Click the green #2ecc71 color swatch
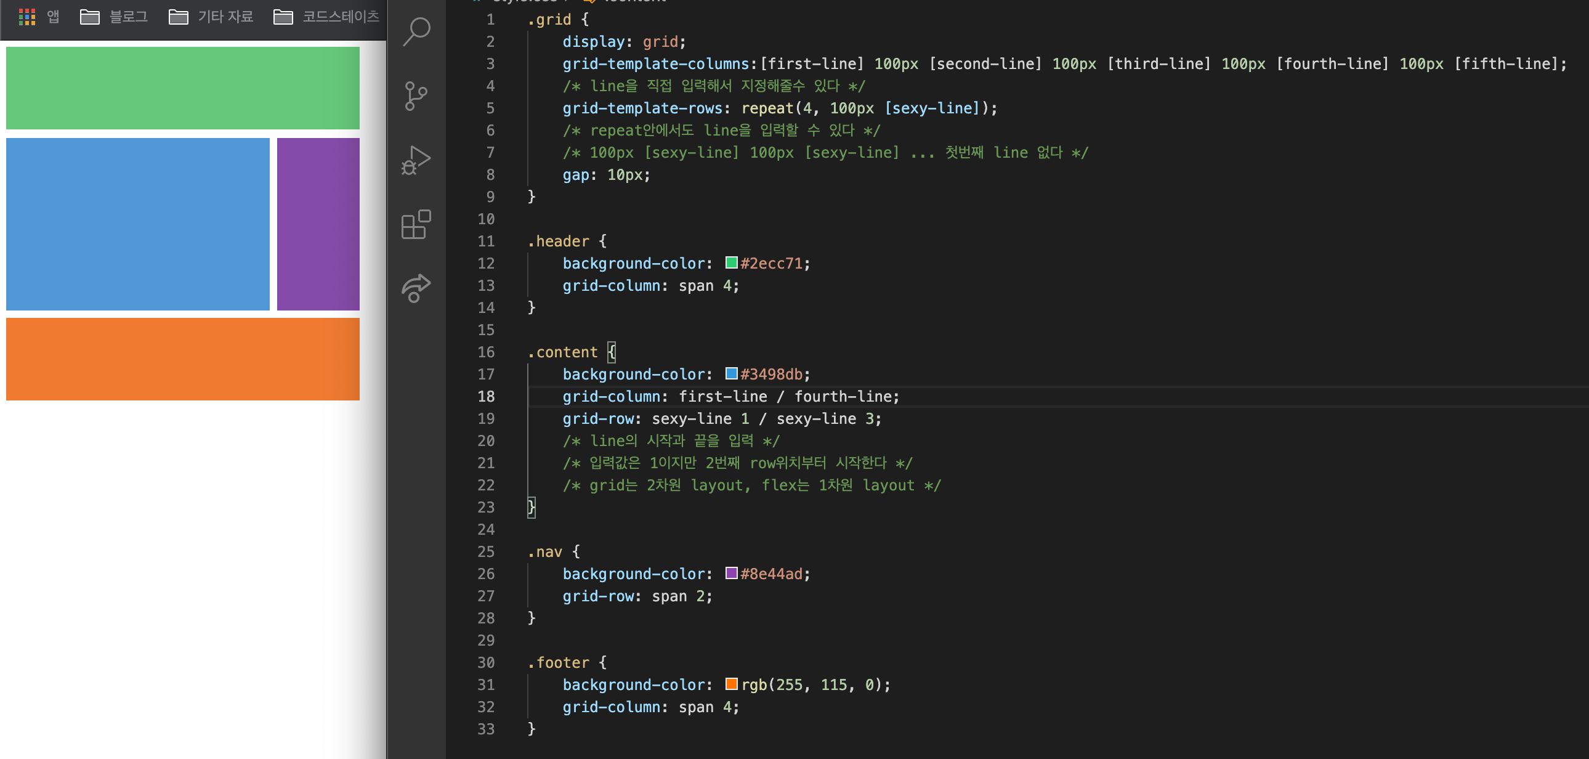Image resolution: width=1589 pixels, height=759 pixels. (731, 263)
